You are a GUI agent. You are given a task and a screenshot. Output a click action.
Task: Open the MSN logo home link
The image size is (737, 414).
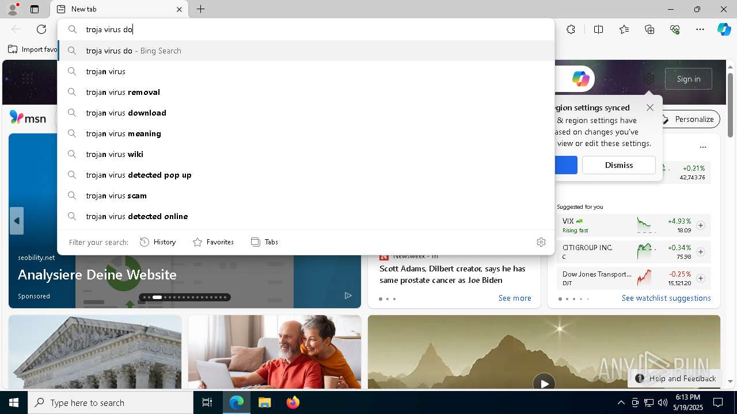pyautogui.click(x=28, y=118)
